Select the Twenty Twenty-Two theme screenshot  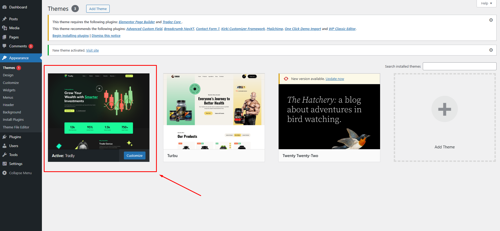pyautogui.click(x=329, y=117)
